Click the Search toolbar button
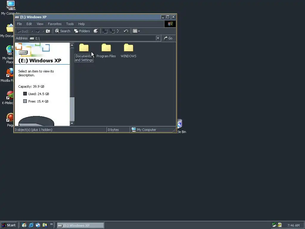 pyautogui.click(x=63, y=31)
